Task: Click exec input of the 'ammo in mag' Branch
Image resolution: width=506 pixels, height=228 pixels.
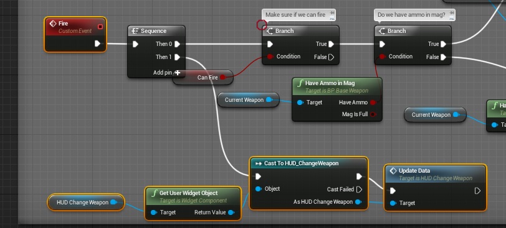Action: pos(382,43)
